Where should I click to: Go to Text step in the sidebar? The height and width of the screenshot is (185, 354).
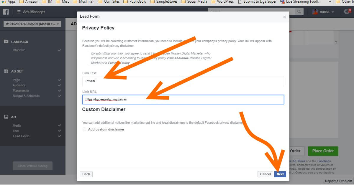pyautogui.click(x=16, y=131)
